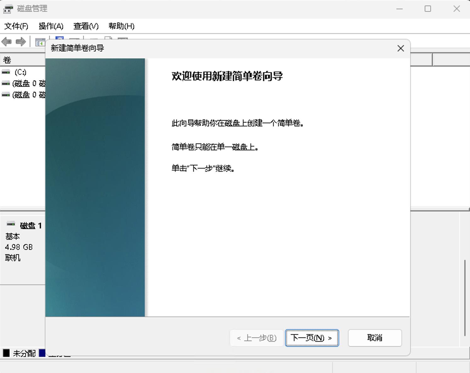Click the Disk Management title bar icon
Screen dimensions: 470x373
point(8,9)
